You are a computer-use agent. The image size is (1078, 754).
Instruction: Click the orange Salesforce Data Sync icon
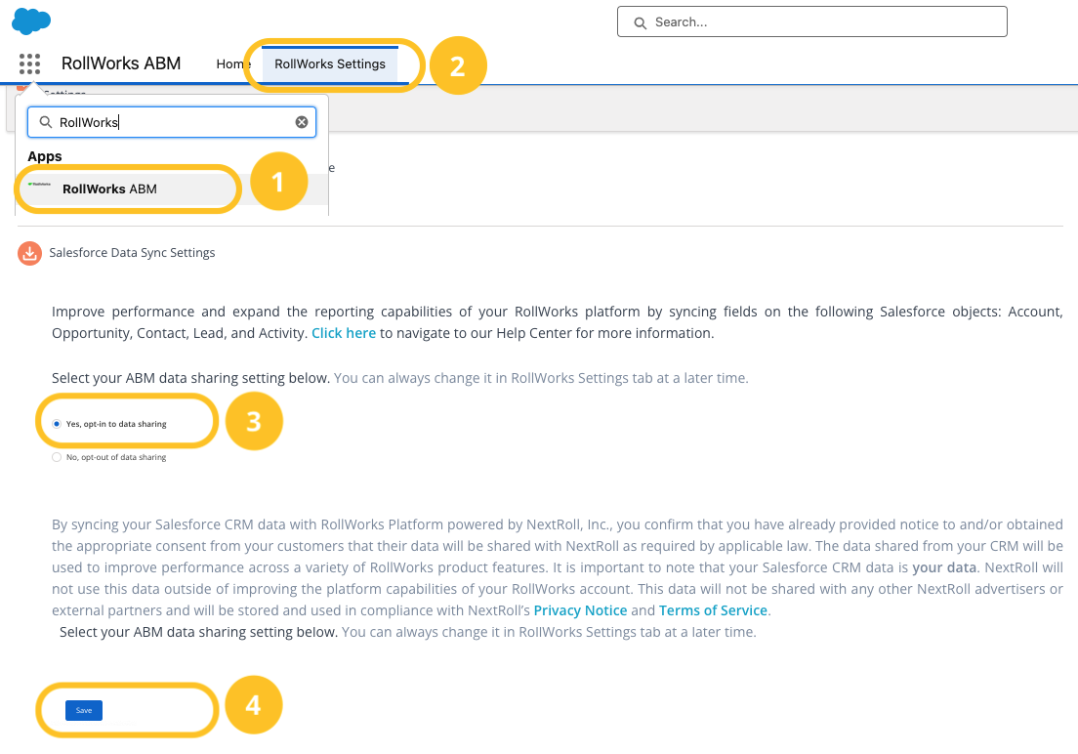[x=30, y=253]
